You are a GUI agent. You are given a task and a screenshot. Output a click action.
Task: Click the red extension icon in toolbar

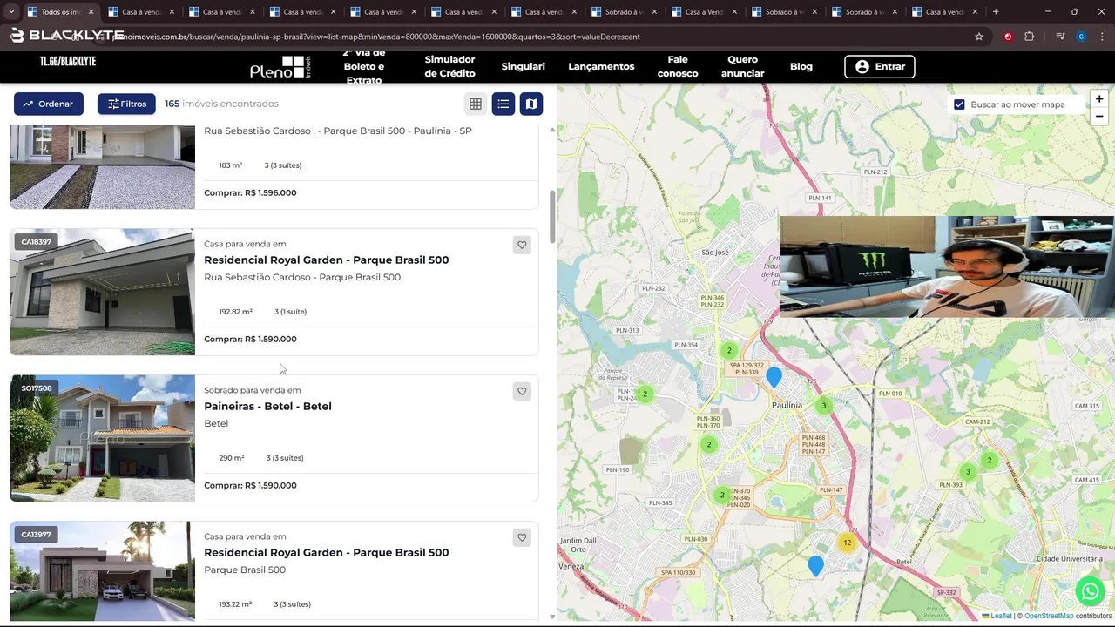click(1008, 37)
